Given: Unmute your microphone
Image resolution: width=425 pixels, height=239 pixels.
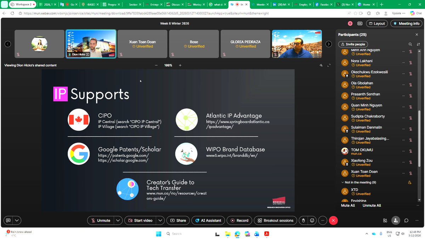Looking at the screenshot, I should 101,220.
